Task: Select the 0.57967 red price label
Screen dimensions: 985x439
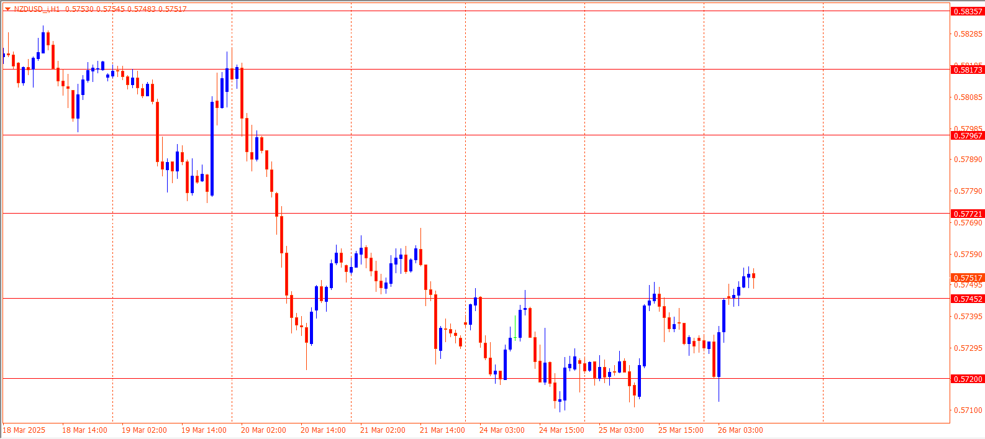Action: (x=968, y=135)
